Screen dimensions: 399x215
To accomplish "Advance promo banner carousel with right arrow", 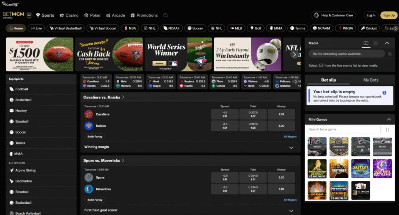I will (x=295, y=55).
